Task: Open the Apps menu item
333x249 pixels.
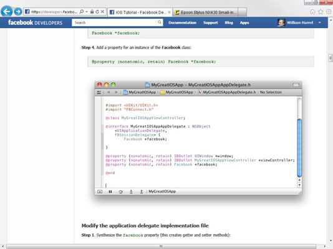Action: point(244,22)
